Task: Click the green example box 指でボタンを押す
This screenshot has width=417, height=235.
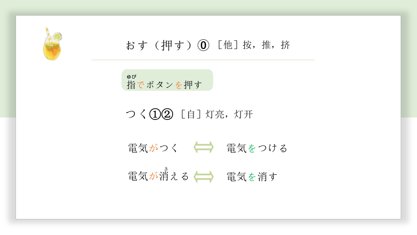Action: tap(167, 80)
